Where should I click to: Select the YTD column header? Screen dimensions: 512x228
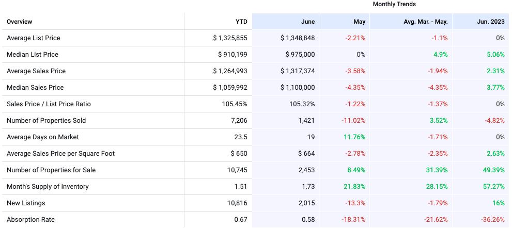[241, 22]
